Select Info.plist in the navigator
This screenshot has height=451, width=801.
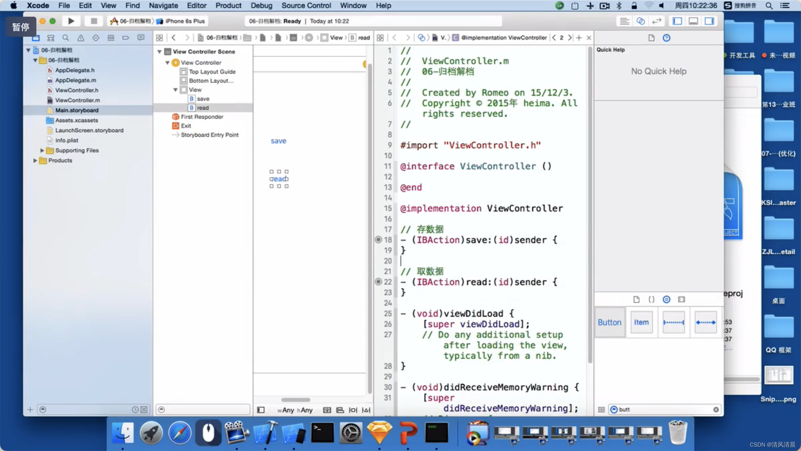tap(66, 140)
